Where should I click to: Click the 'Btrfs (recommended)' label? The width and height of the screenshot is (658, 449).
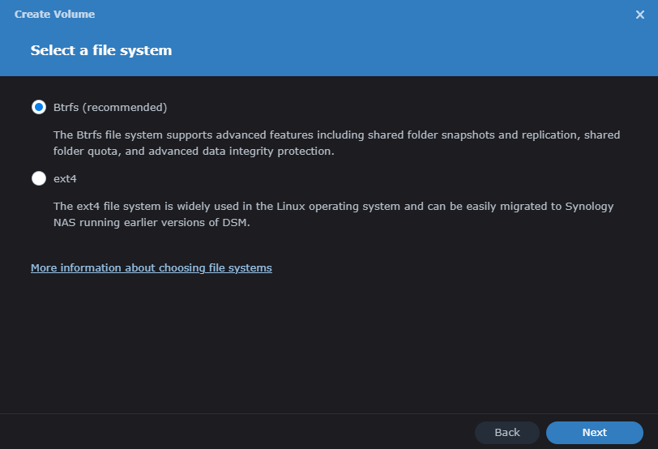click(x=110, y=108)
